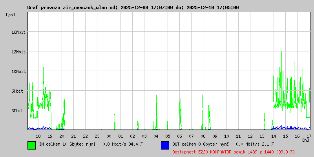Viewport: 314px width, 157px height.
Task: Click the '00' hour label on x-axis
Action: 109,136
